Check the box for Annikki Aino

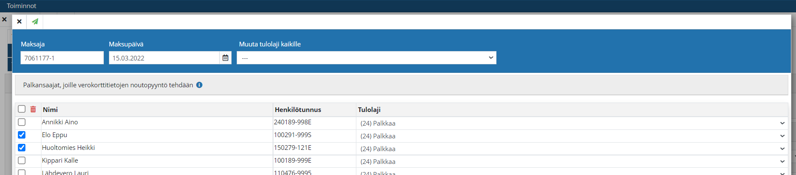[x=22, y=122]
